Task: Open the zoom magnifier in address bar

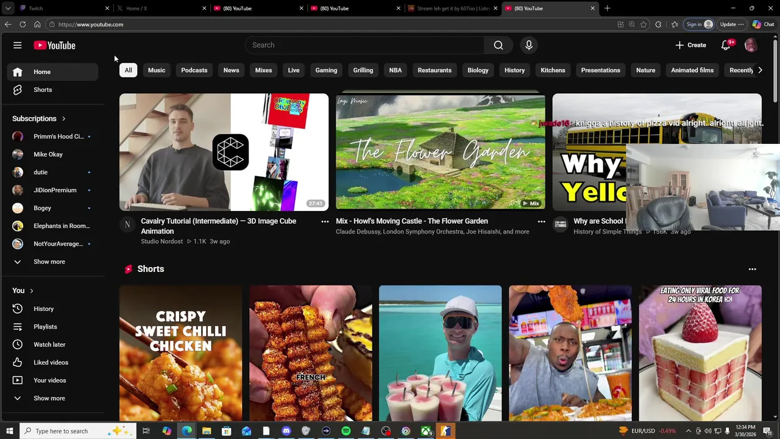Action: click(x=632, y=24)
